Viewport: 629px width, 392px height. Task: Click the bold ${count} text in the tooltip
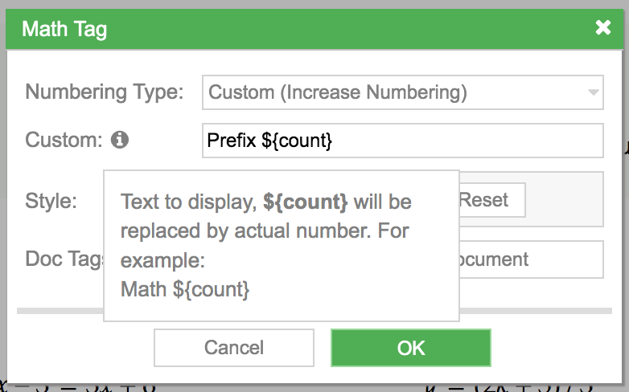pos(306,202)
